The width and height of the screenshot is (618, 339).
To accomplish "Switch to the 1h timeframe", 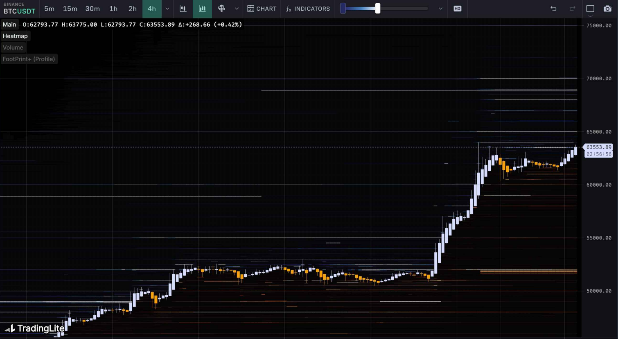I will pos(113,9).
